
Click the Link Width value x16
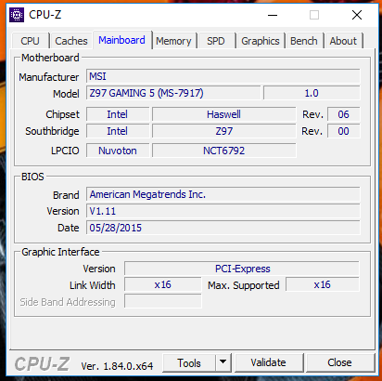163,284
